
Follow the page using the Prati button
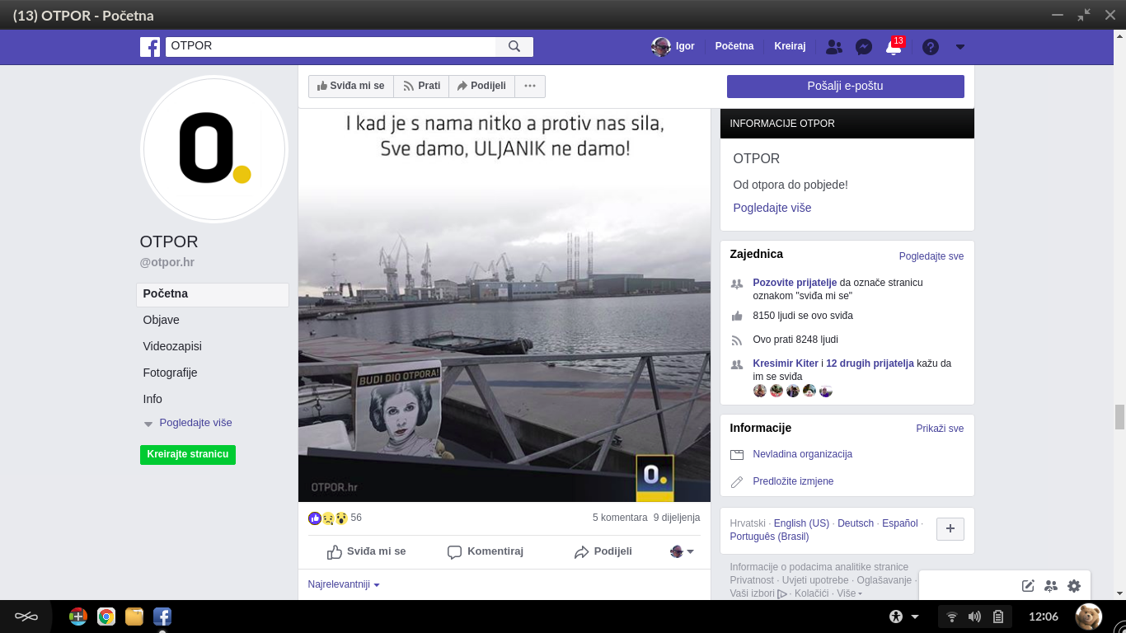click(421, 86)
